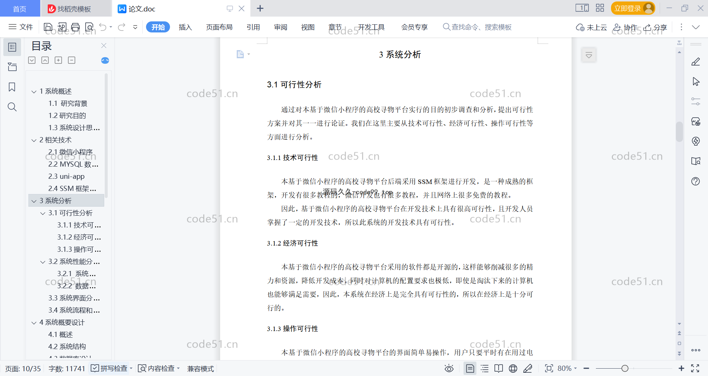Expand all outline levels icon
708x376 pixels.
[58, 60]
